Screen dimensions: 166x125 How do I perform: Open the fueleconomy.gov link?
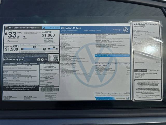coord(13,59)
